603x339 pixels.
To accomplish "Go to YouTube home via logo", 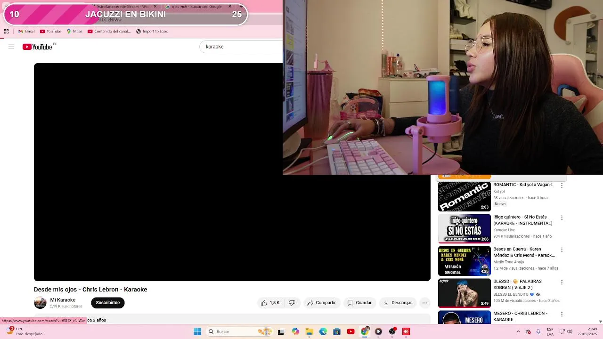I will [37, 47].
